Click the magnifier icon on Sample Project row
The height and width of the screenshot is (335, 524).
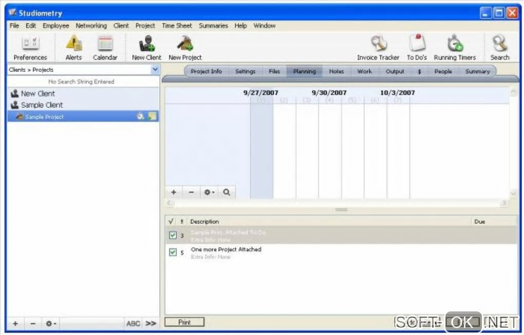point(141,116)
